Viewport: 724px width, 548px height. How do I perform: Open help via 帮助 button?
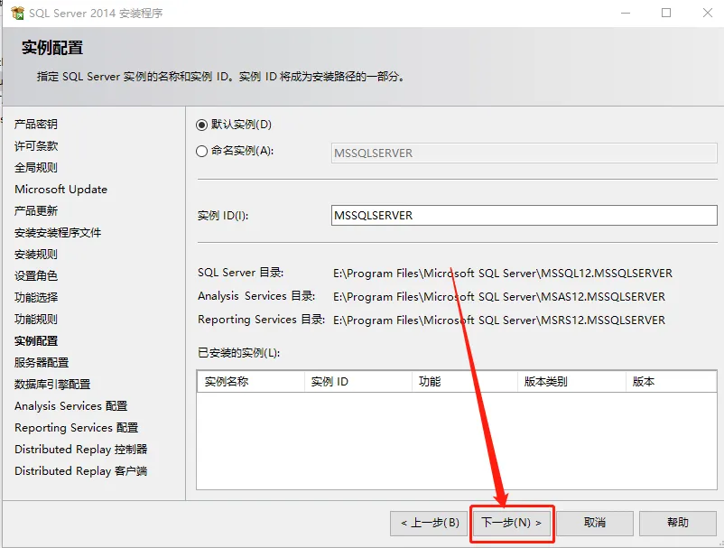(x=677, y=523)
